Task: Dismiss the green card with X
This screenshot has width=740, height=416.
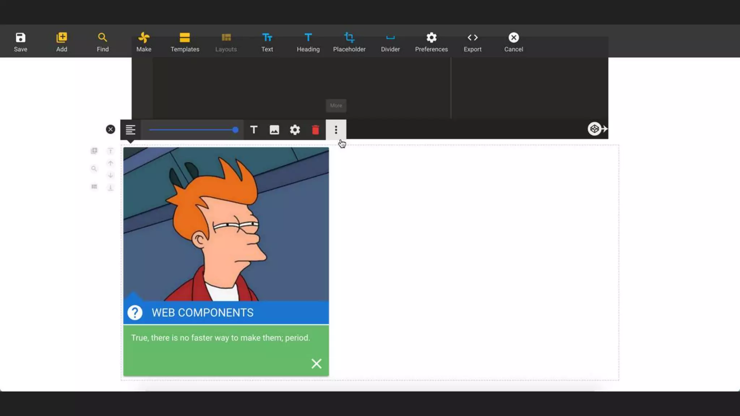Action: pyautogui.click(x=316, y=363)
